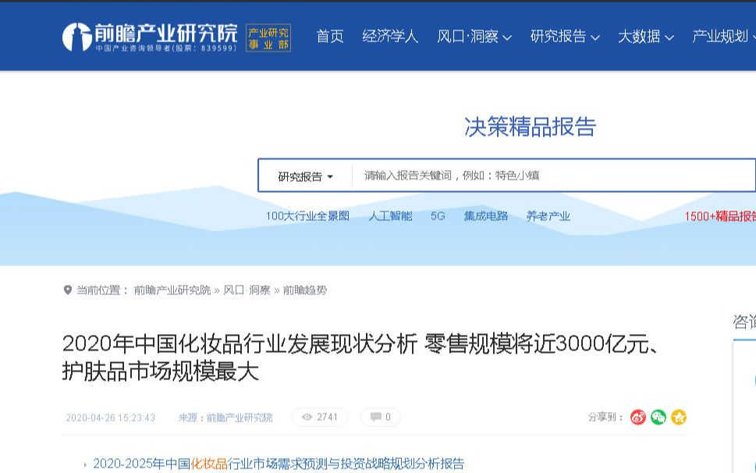Open the 人工智能 hot keyword link

390,215
